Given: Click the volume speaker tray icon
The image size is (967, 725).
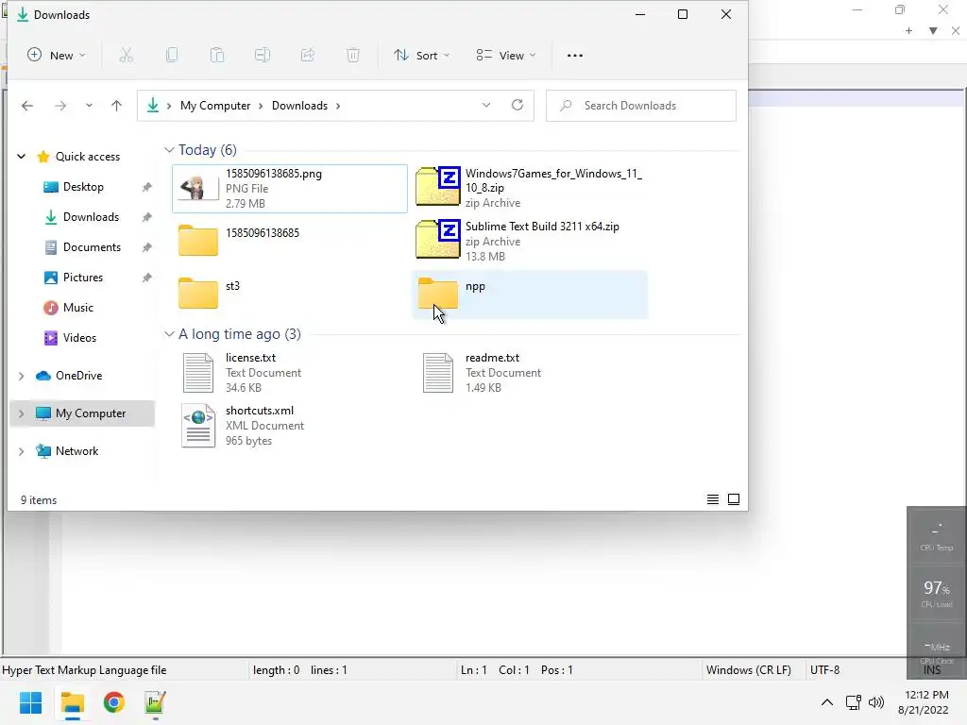Looking at the screenshot, I should click(875, 702).
